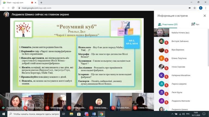Click the muted mic icon beside Леся Круль
Viewport: 209px width, 117px height.
coord(166,94)
